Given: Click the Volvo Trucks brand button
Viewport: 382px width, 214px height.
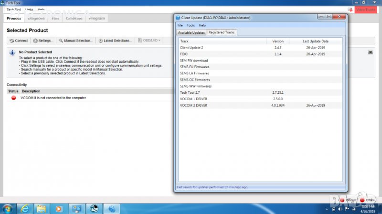Looking at the screenshot, I should pos(366,10).
